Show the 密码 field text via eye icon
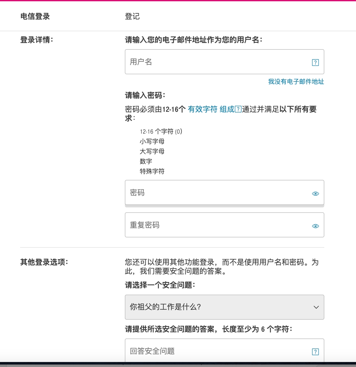 [315, 194]
